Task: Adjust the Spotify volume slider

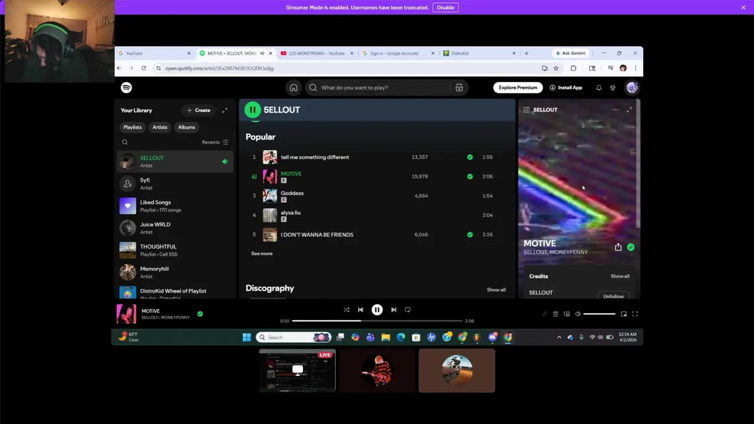Action: point(599,314)
